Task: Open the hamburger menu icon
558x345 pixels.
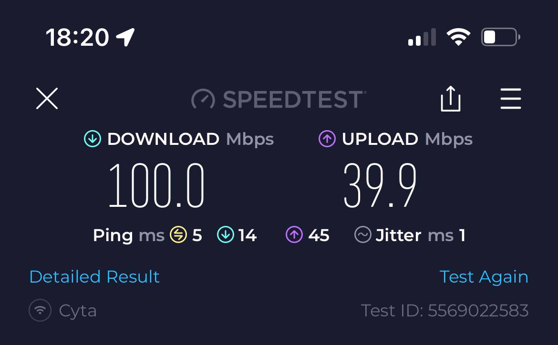Action: (511, 99)
